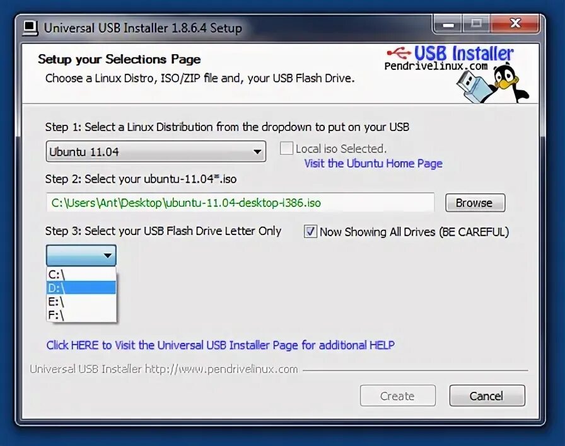The width and height of the screenshot is (565, 446).
Task: Minimize the Universal USB Installer window
Action: [x=448, y=24]
